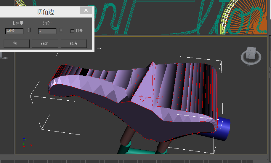Click the 确定 (OK) button

pos(45,43)
